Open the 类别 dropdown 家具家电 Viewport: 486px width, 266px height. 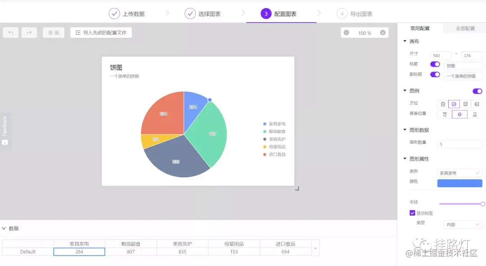point(459,173)
